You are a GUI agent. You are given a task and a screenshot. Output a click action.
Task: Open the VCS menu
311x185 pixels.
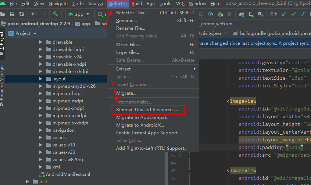point(180,4)
